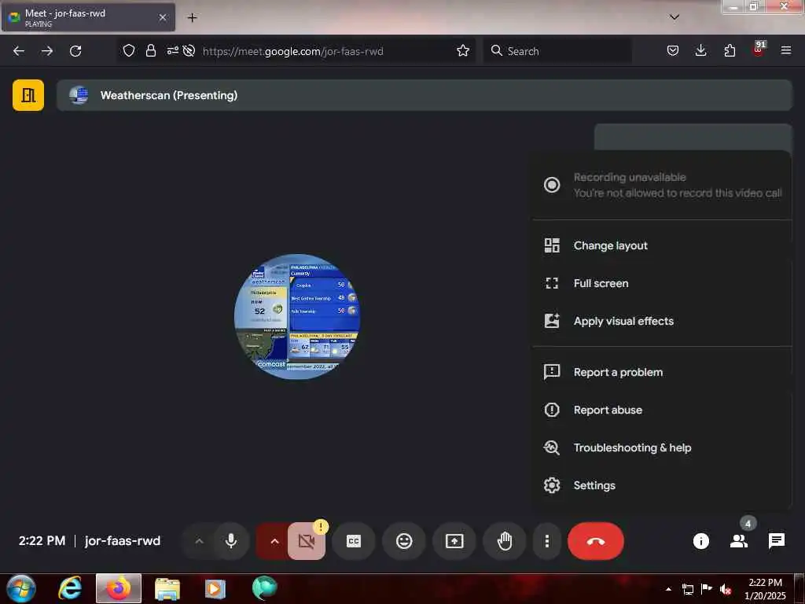Click the yellow building icon top-left
Screen dimensions: 805x604
coord(28,95)
